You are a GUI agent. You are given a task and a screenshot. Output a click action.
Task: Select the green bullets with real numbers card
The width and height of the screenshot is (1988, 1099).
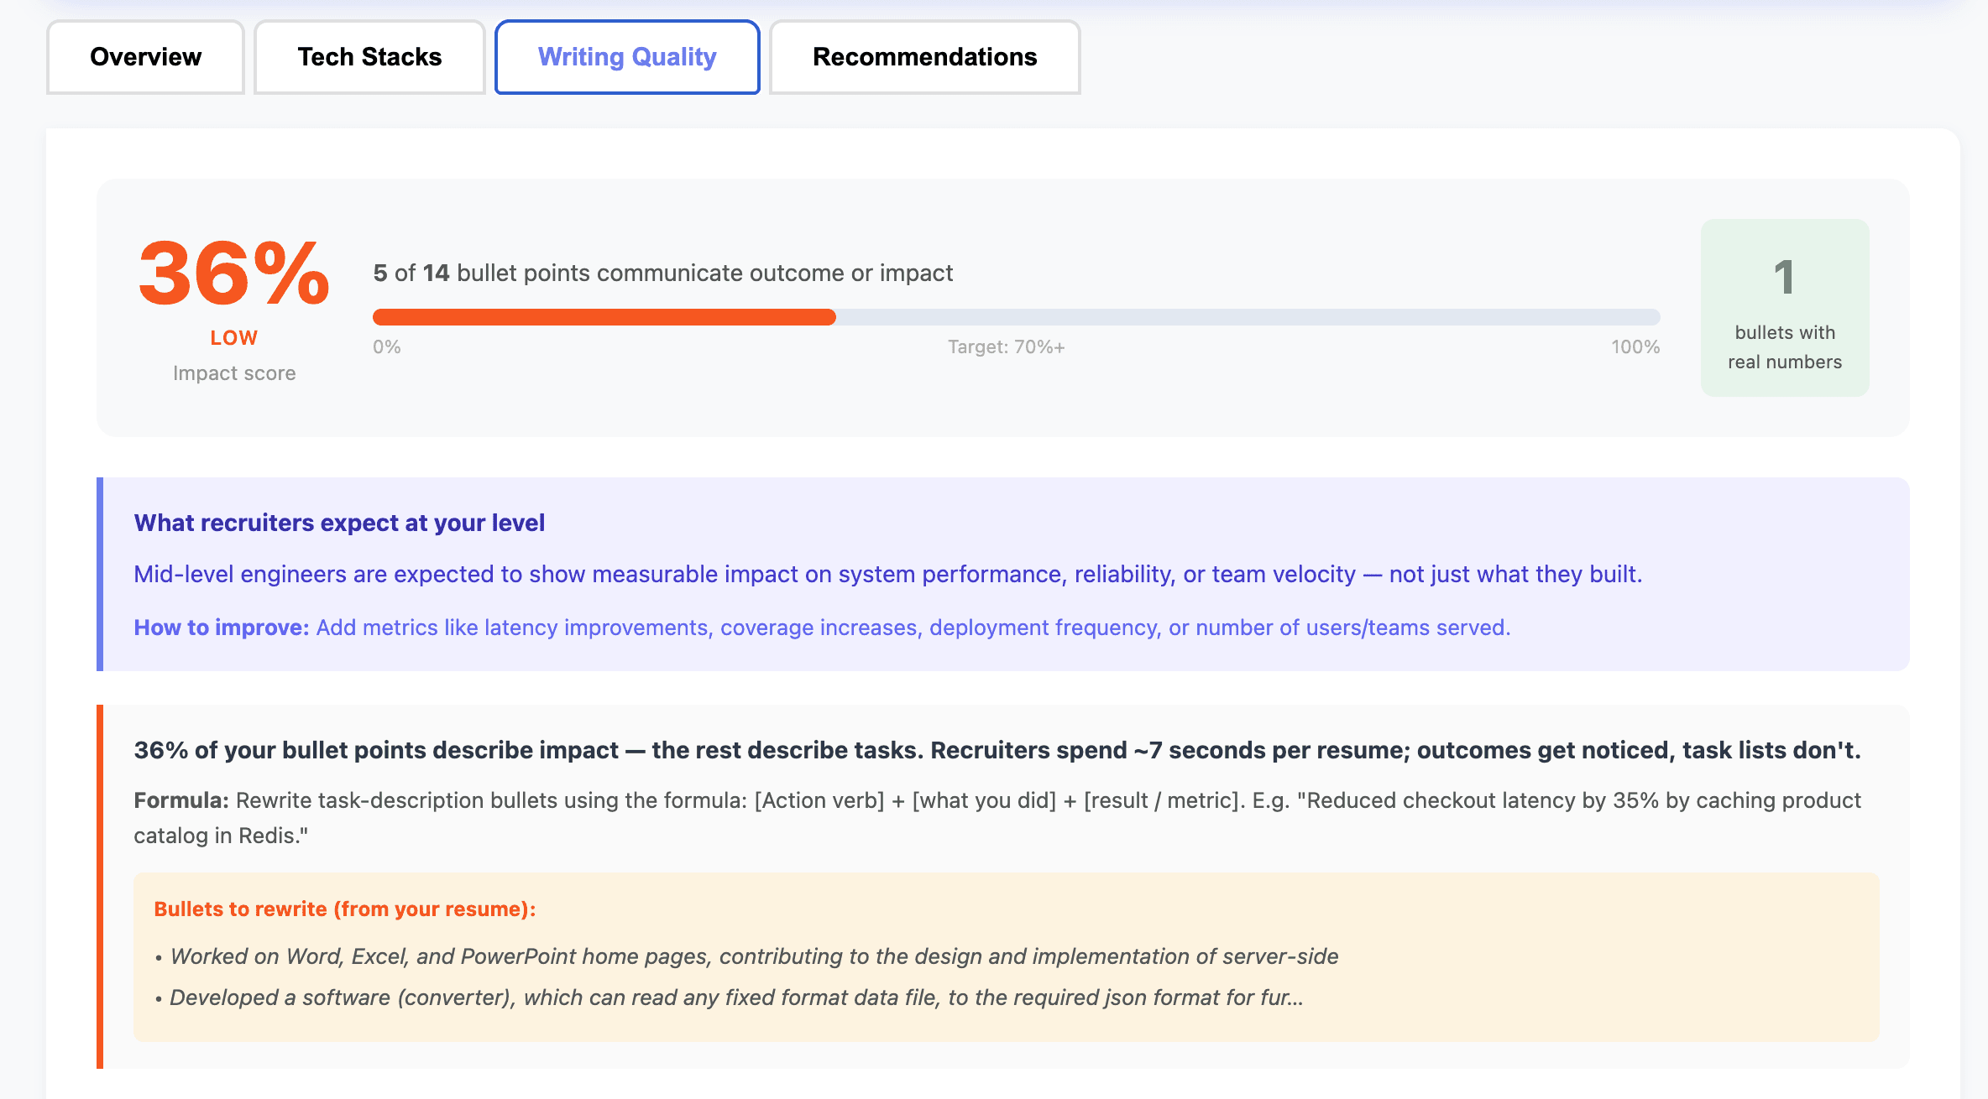pos(1784,308)
